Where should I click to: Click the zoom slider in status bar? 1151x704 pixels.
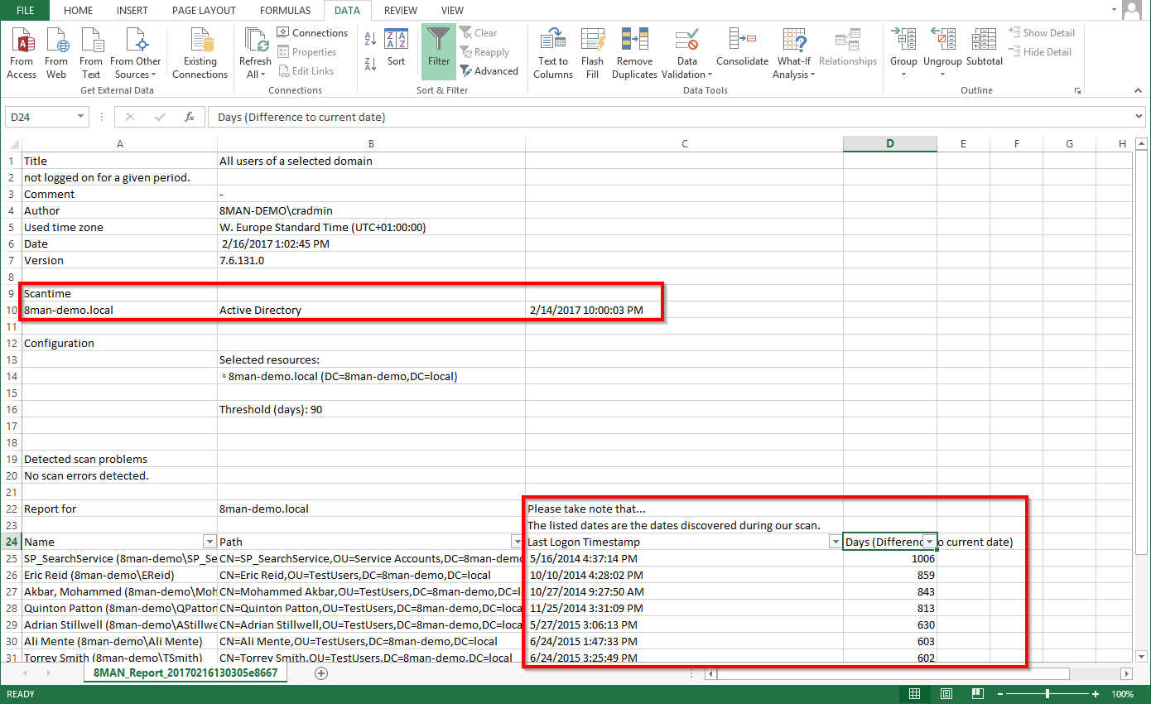point(1047,693)
